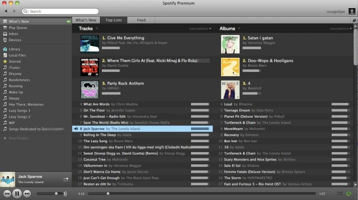Open the Beyoncé 4 album cover
The image size is (358, 200).
pyautogui.click(x=230, y=90)
